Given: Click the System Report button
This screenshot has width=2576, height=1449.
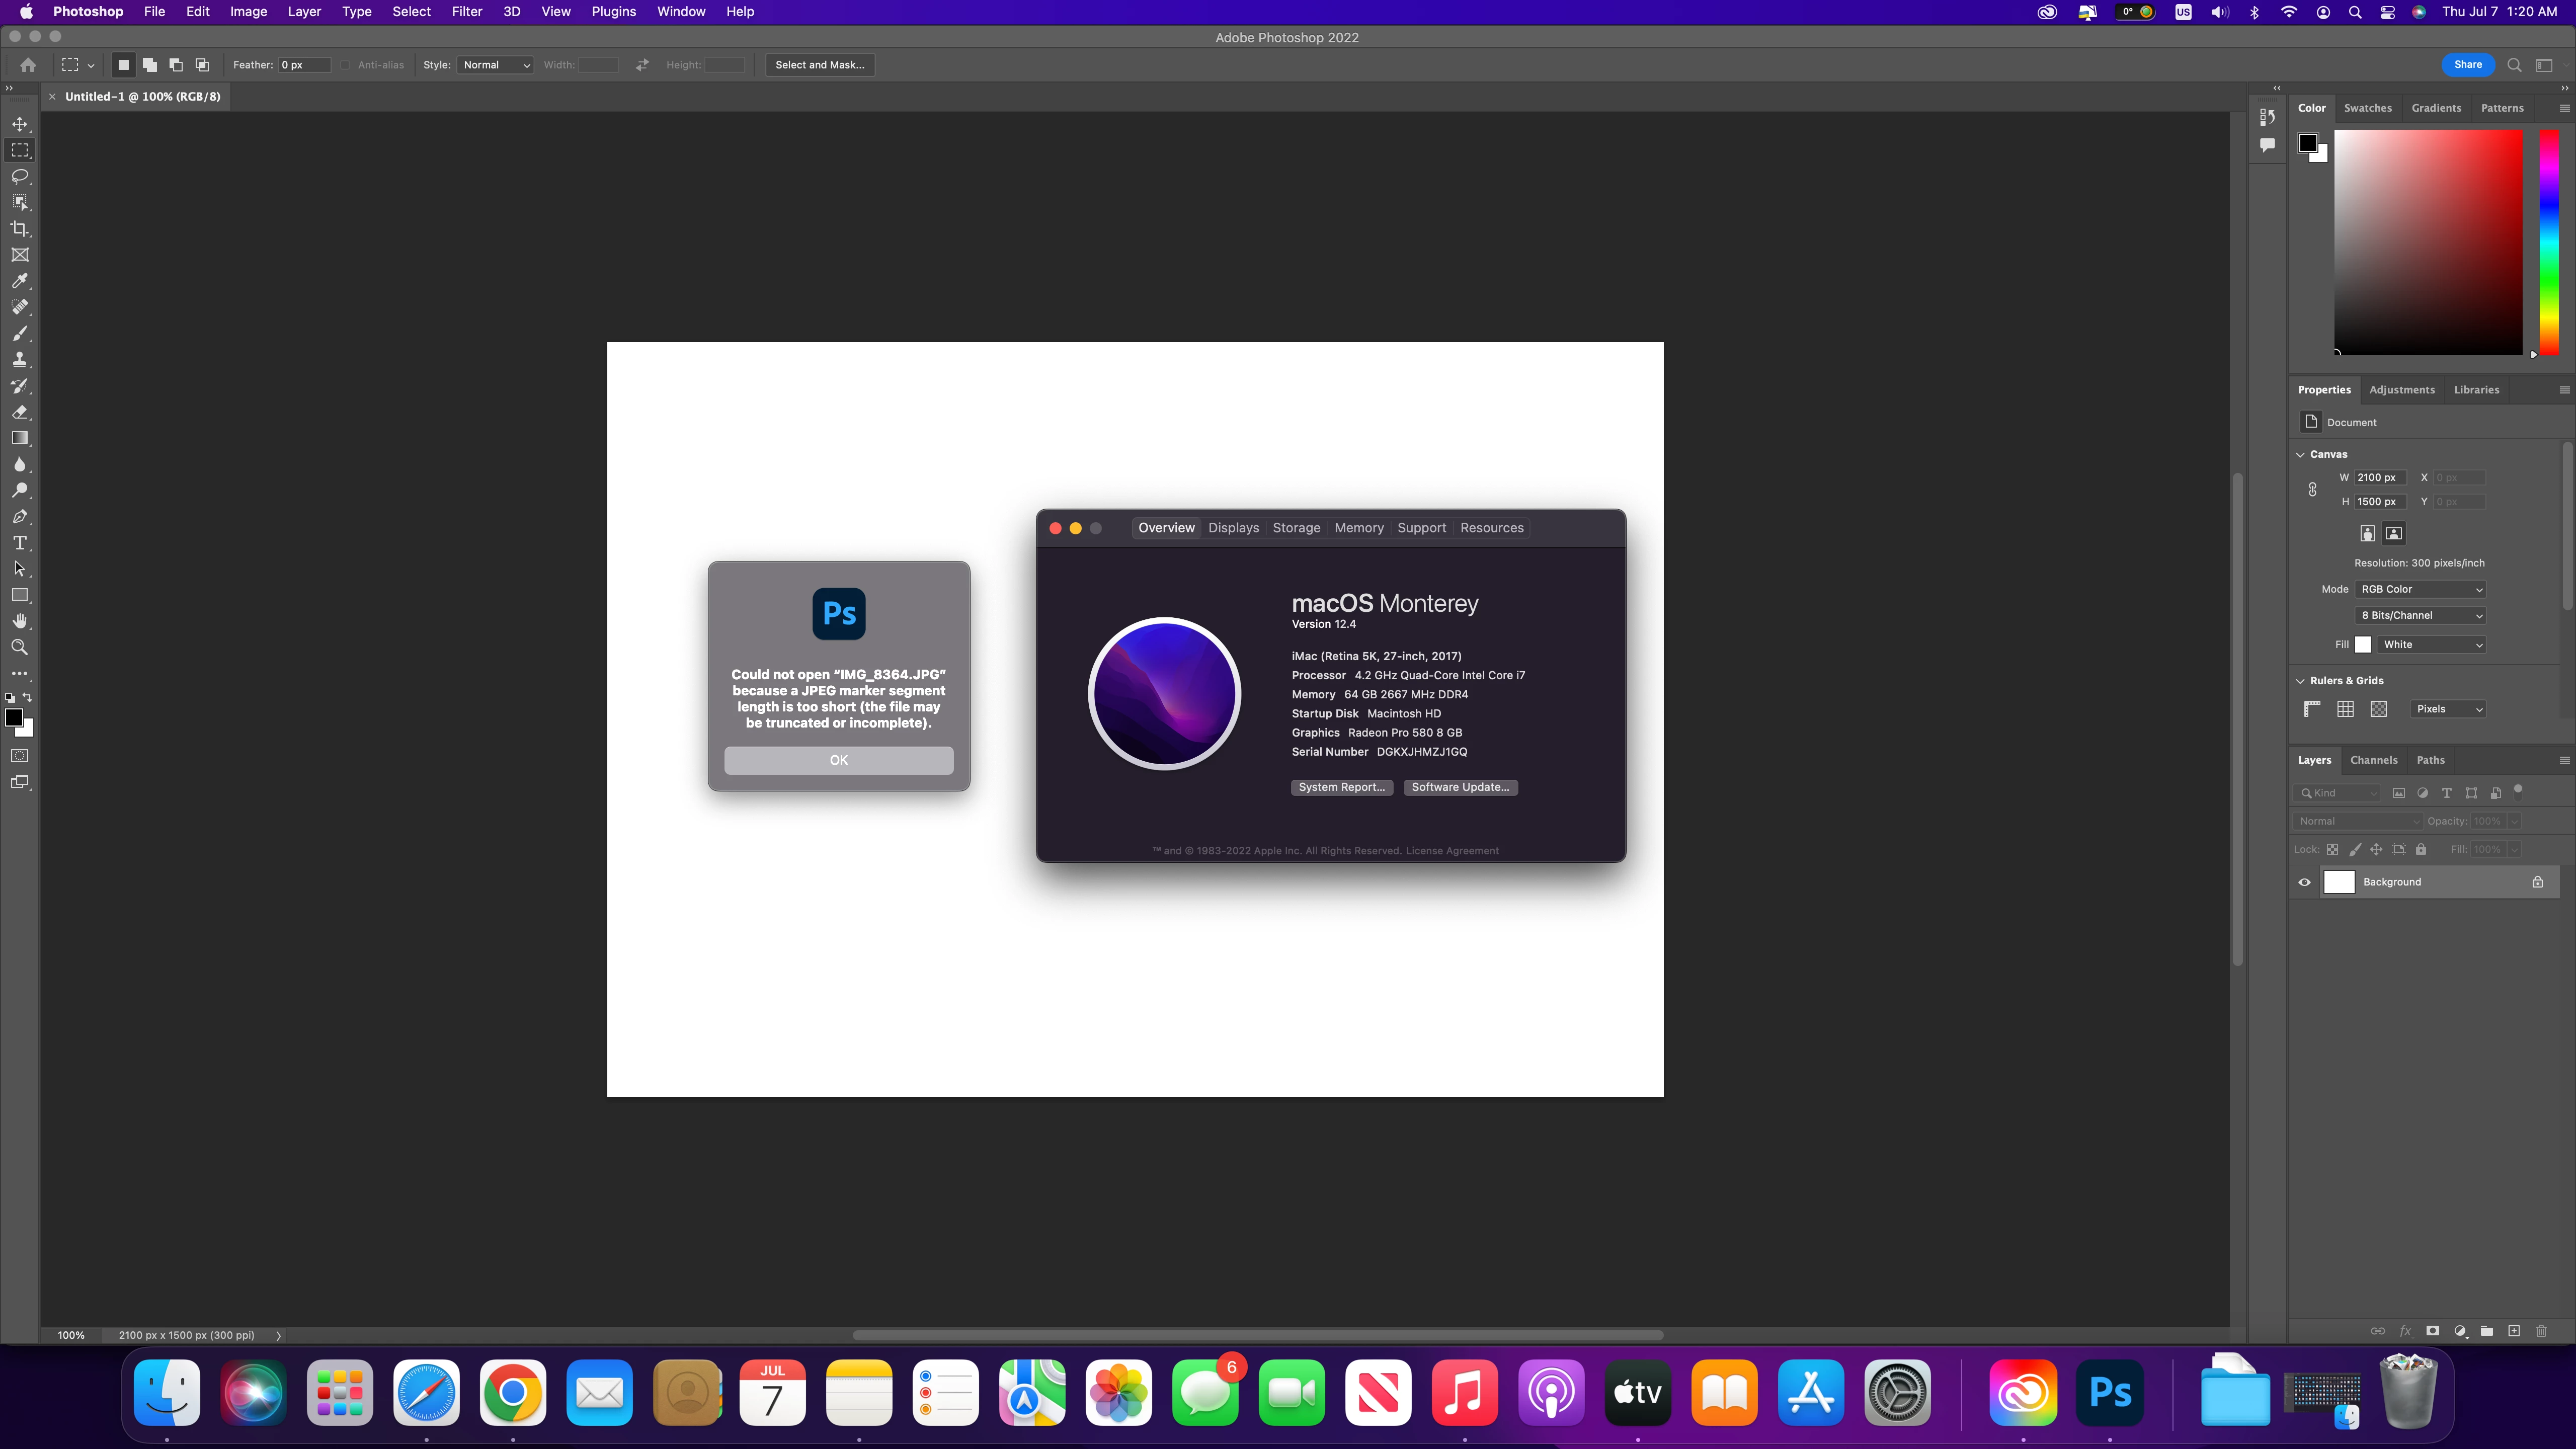Looking at the screenshot, I should (1341, 787).
